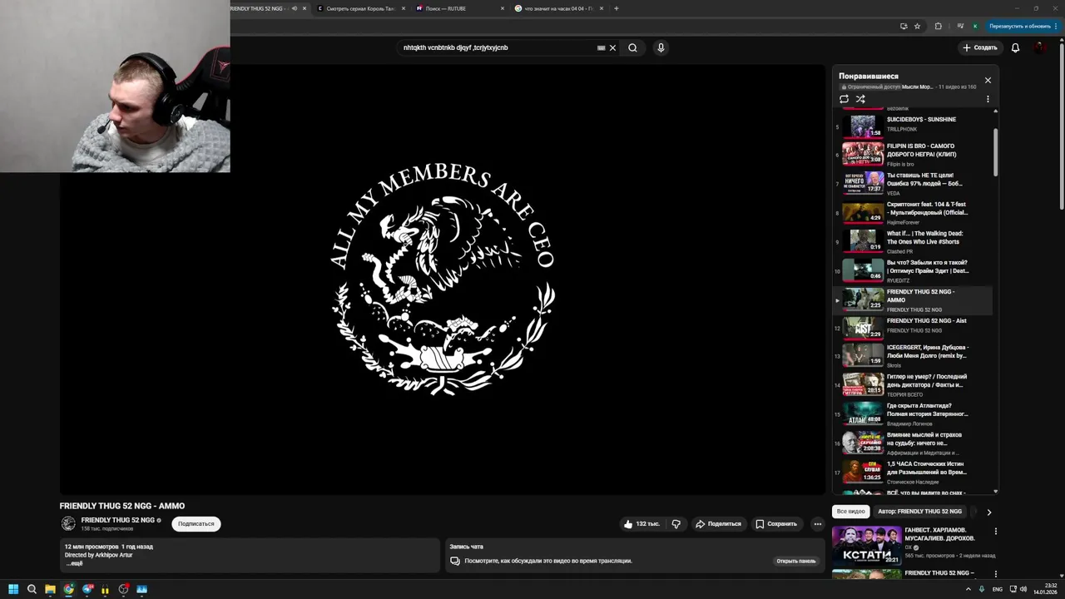Screen dimensions: 1065x599
Task: Expand video description via ...ещё
Action: (x=75, y=563)
